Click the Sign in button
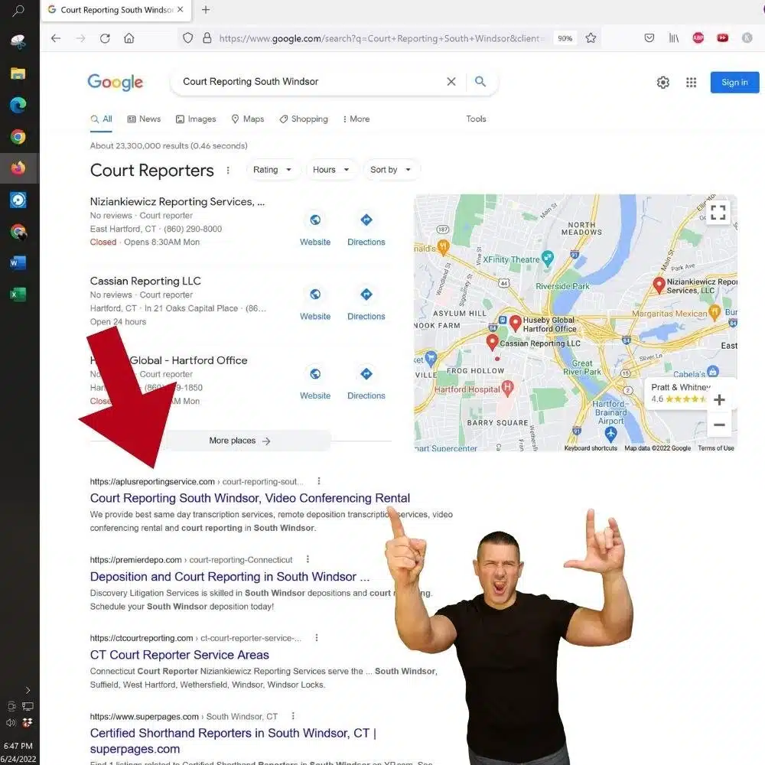 (734, 83)
